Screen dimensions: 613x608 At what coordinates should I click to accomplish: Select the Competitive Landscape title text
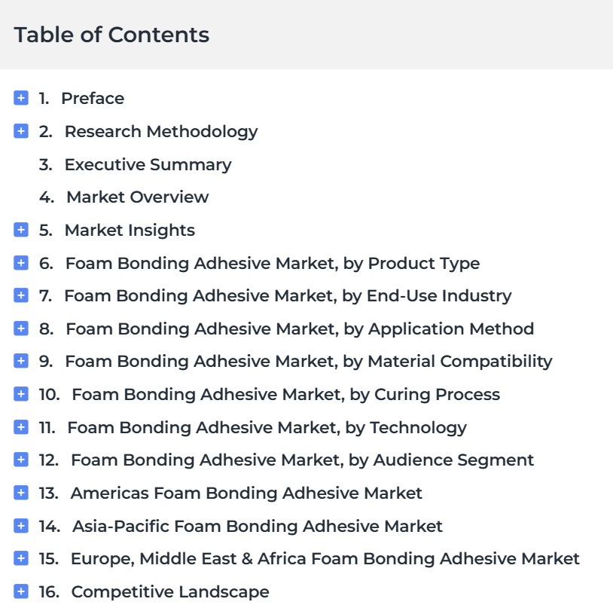pyautogui.click(x=170, y=592)
